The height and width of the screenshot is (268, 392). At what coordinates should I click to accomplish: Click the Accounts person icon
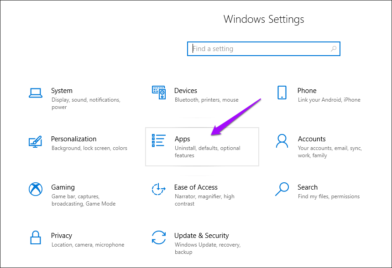pos(282,141)
